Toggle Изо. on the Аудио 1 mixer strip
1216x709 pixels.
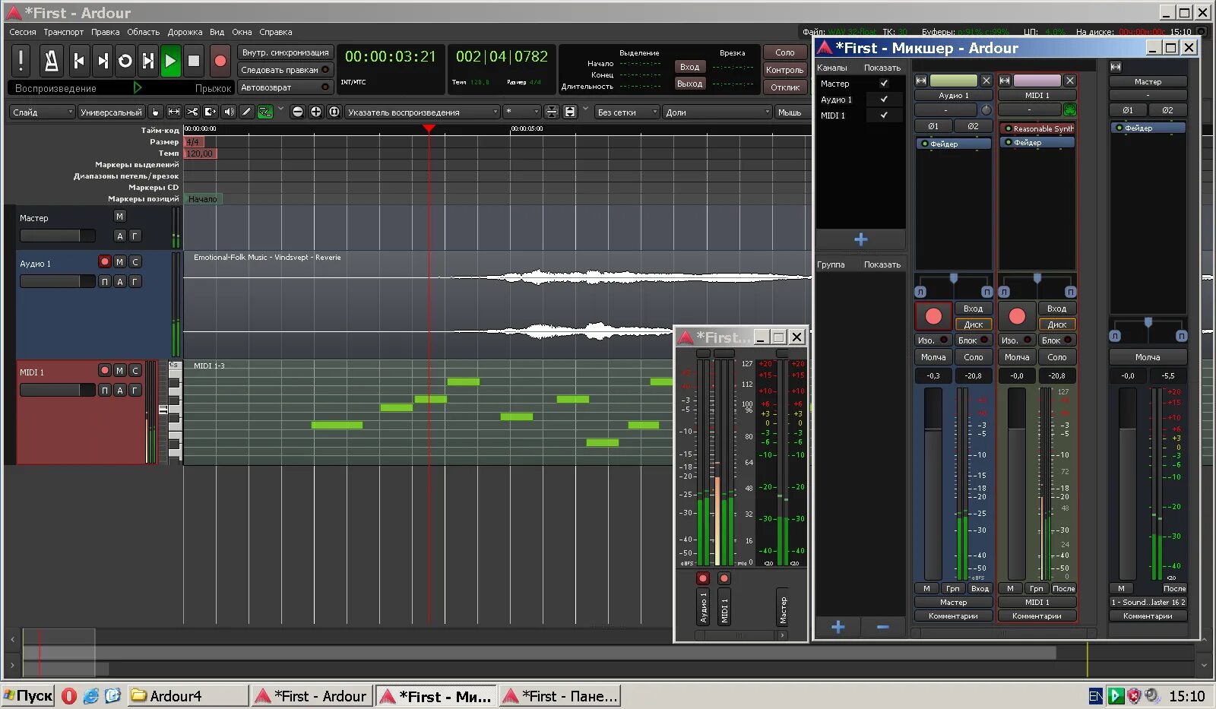tap(933, 340)
